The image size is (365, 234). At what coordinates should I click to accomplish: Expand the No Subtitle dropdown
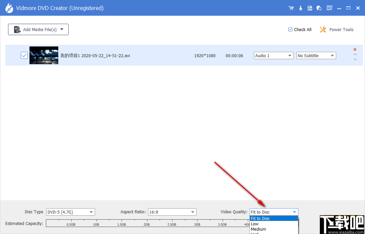click(316, 55)
